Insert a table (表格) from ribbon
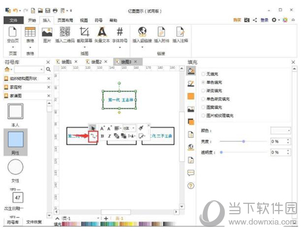Image resolution: width=303 pixels, height=233 pixels. pyautogui.click(x=30, y=34)
